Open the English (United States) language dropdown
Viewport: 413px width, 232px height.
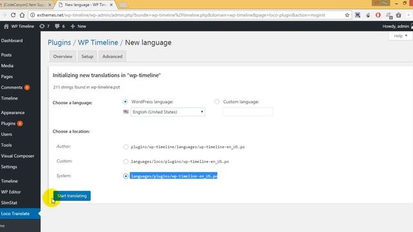(x=168, y=111)
